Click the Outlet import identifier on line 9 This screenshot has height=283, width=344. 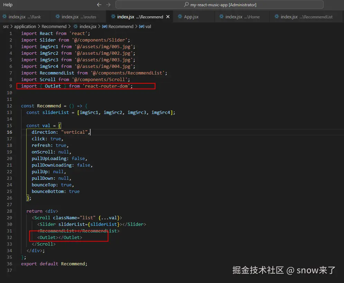(x=53, y=86)
